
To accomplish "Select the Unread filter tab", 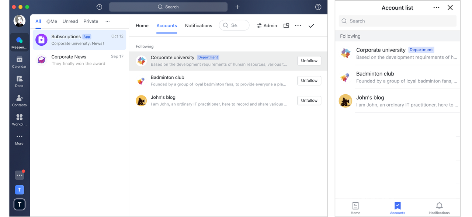I will [x=70, y=21].
